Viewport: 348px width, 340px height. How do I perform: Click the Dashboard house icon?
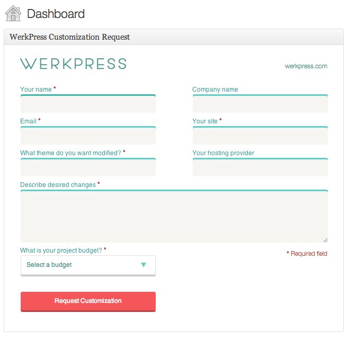pos(13,13)
